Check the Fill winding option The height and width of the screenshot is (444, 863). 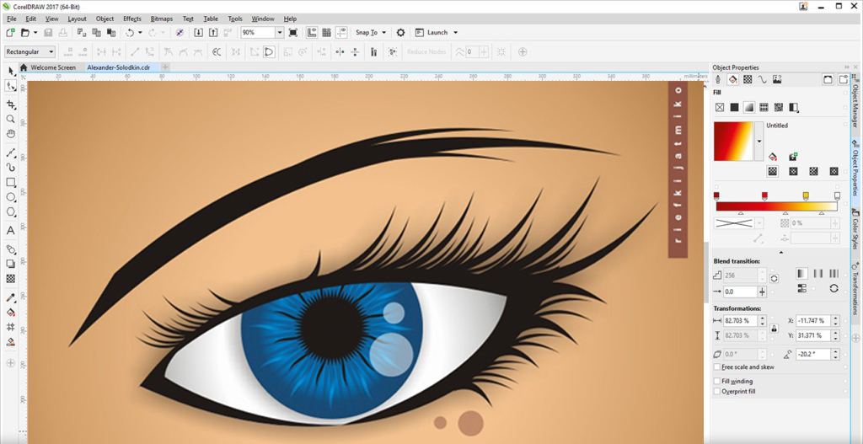pyautogui.click(x=717, y=382)
